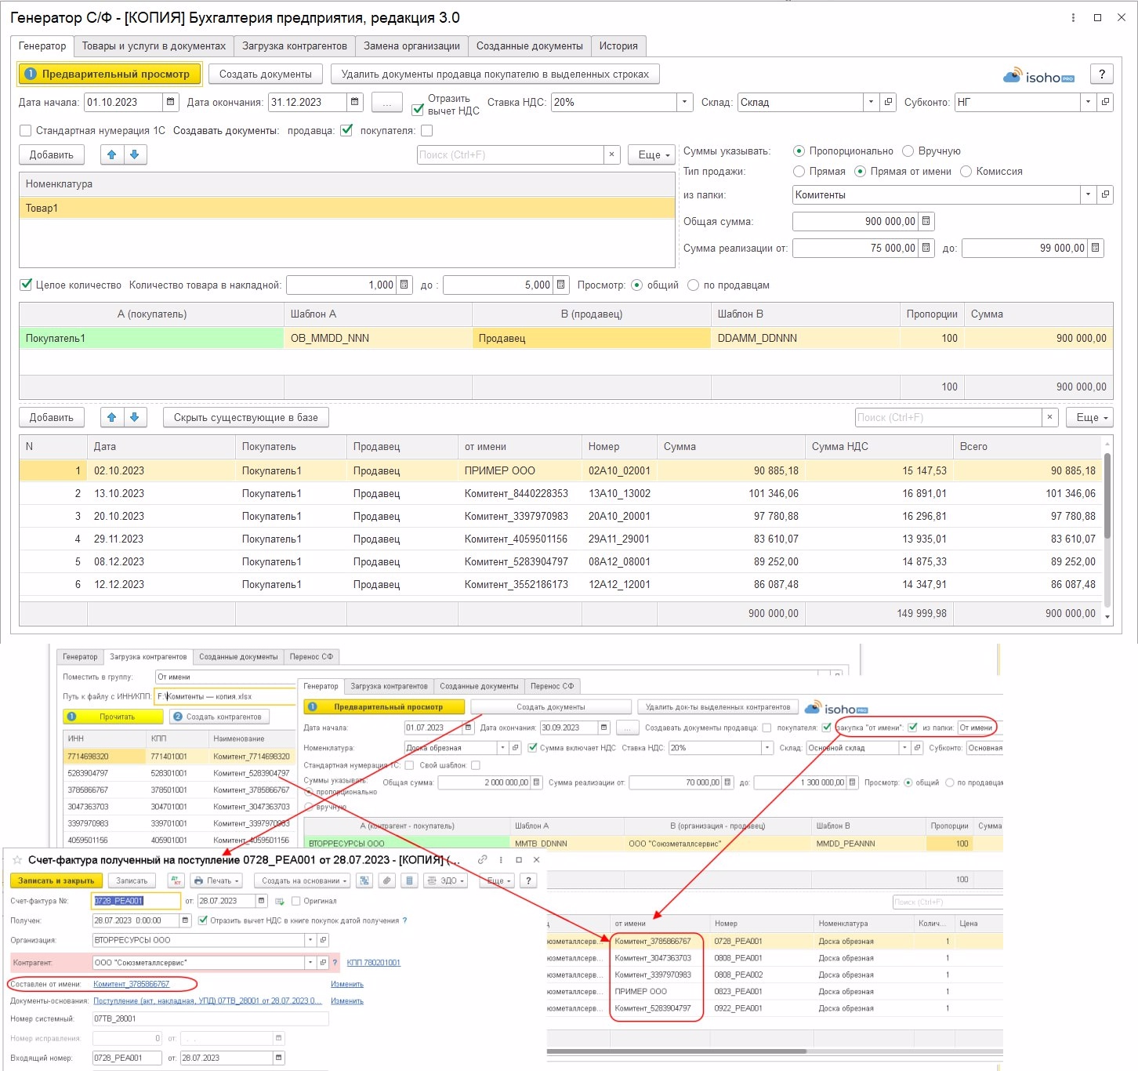Screen dimensions: 1138x1071
Task: Open calculator for Общая сумма 900 000,00
Action: [926, 221]
